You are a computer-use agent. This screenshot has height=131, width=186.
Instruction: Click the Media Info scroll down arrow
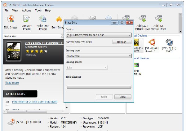click(x=67, y=107)
